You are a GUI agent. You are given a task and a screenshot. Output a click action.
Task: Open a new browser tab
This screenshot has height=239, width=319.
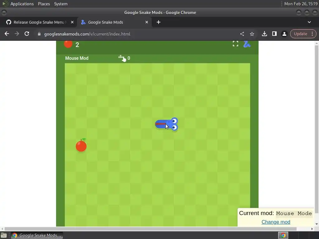pyautogui.click(x=159, y=22)
